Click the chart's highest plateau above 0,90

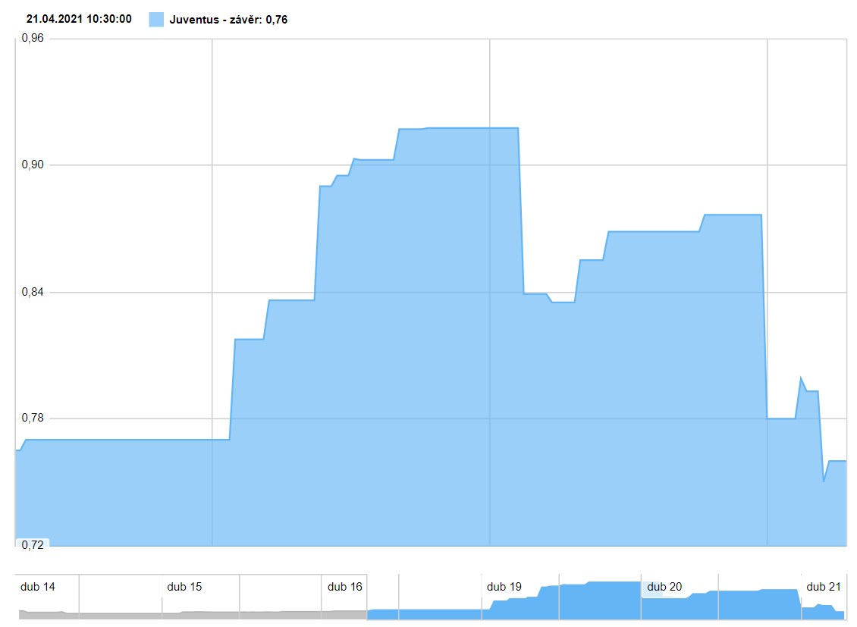click(470, 128)
